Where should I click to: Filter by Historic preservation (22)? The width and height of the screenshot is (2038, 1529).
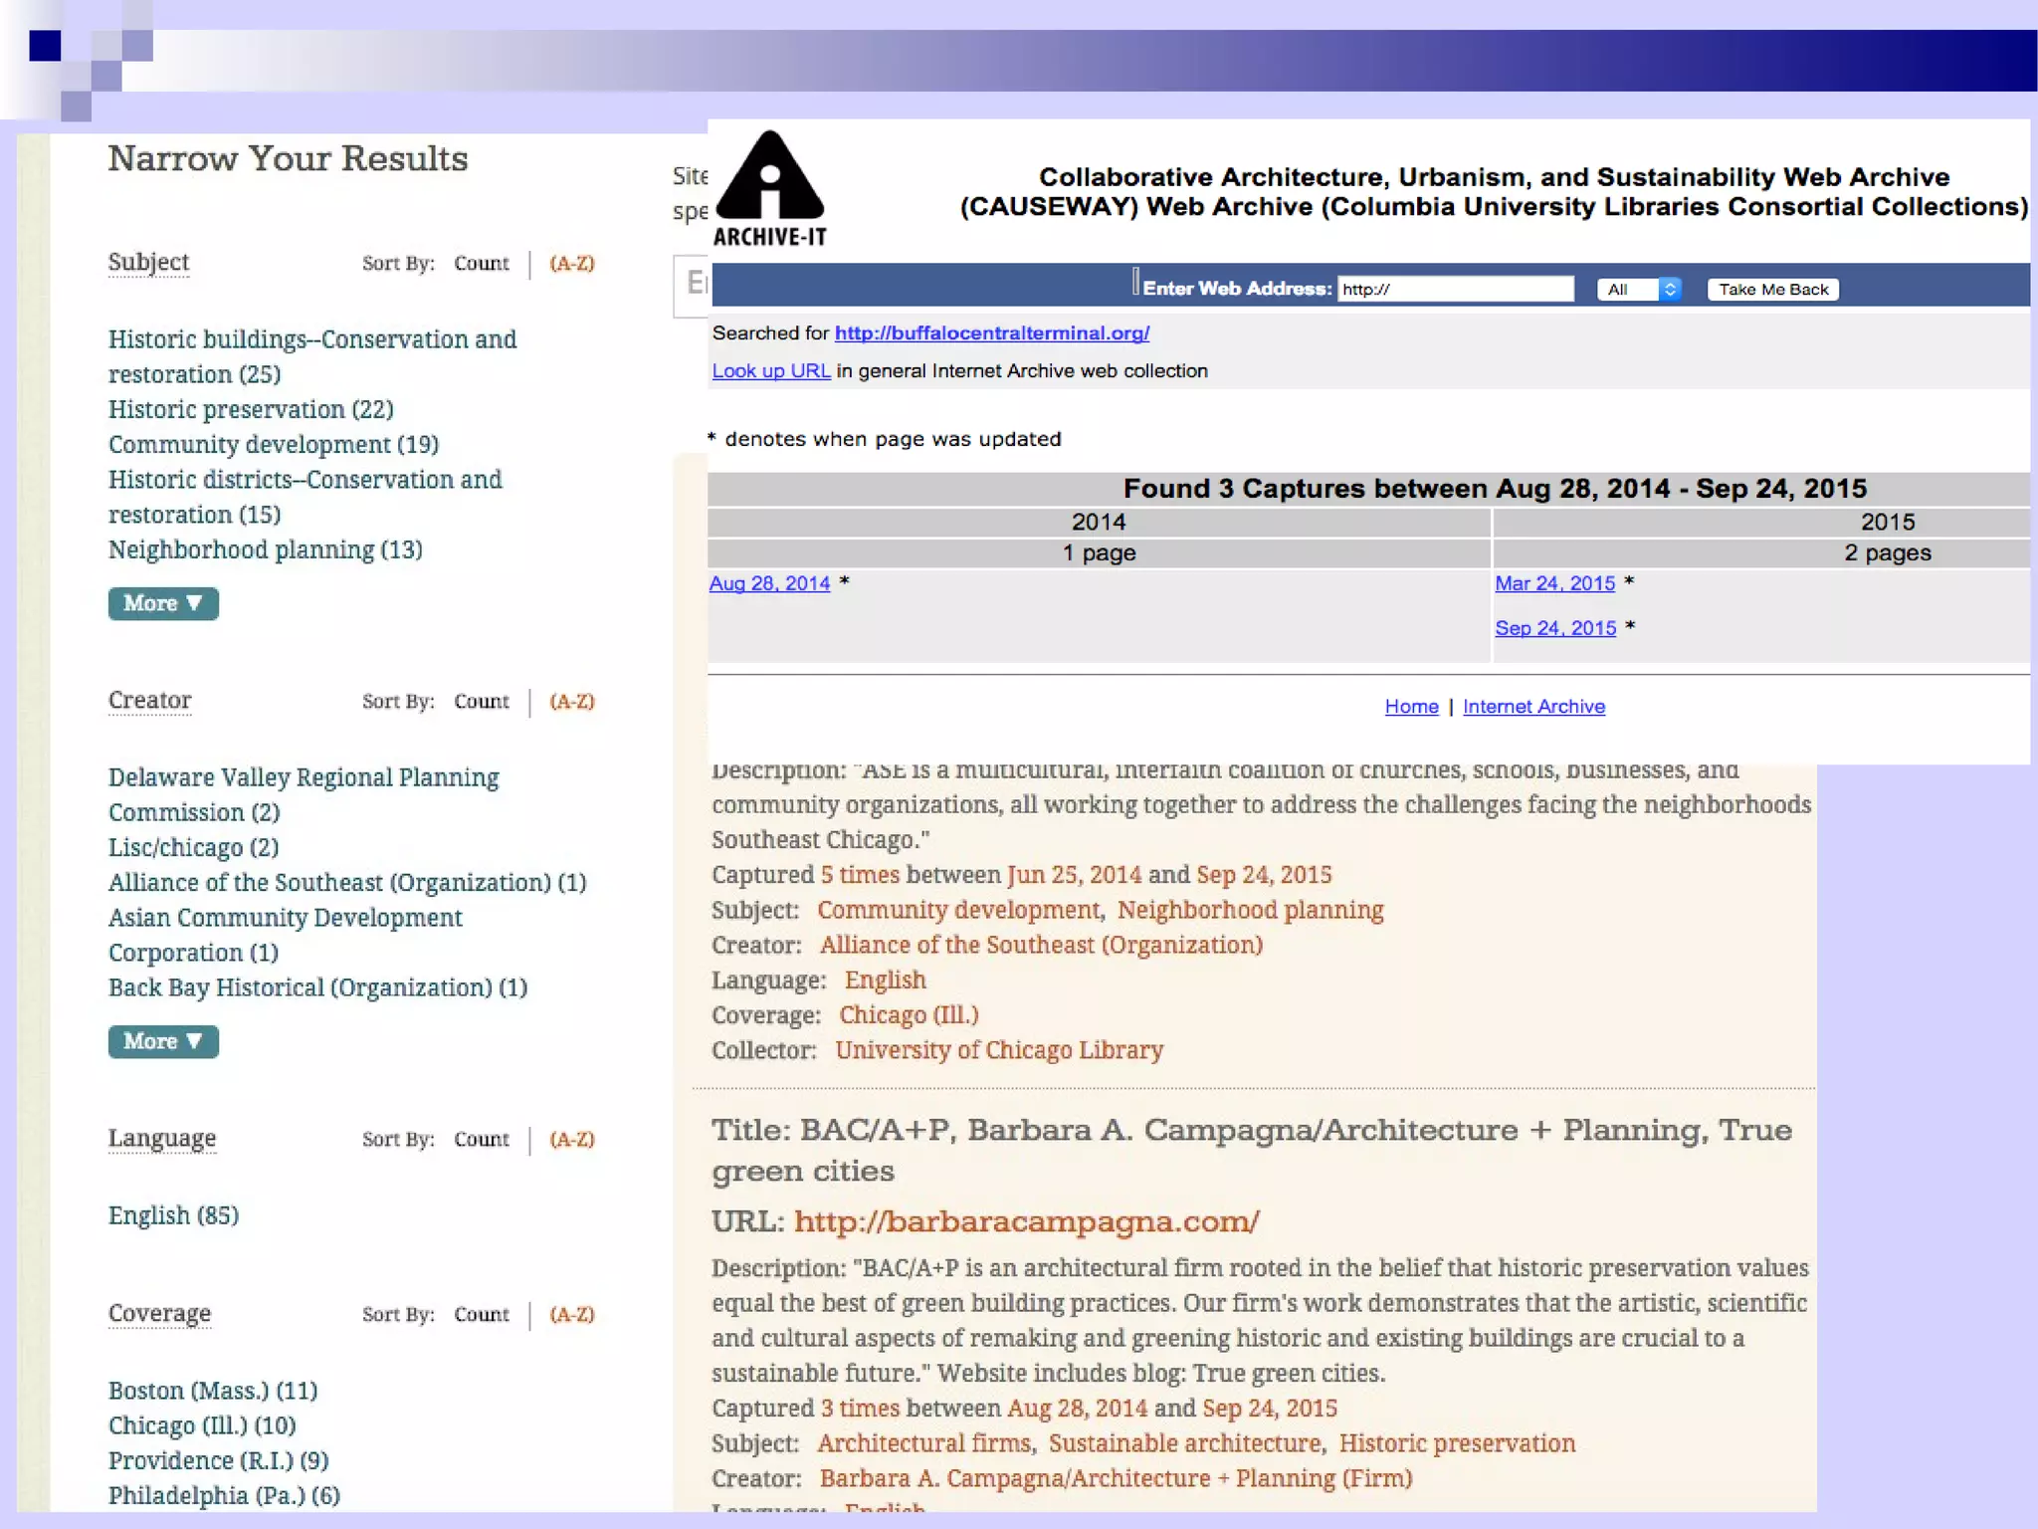point(251,410)
